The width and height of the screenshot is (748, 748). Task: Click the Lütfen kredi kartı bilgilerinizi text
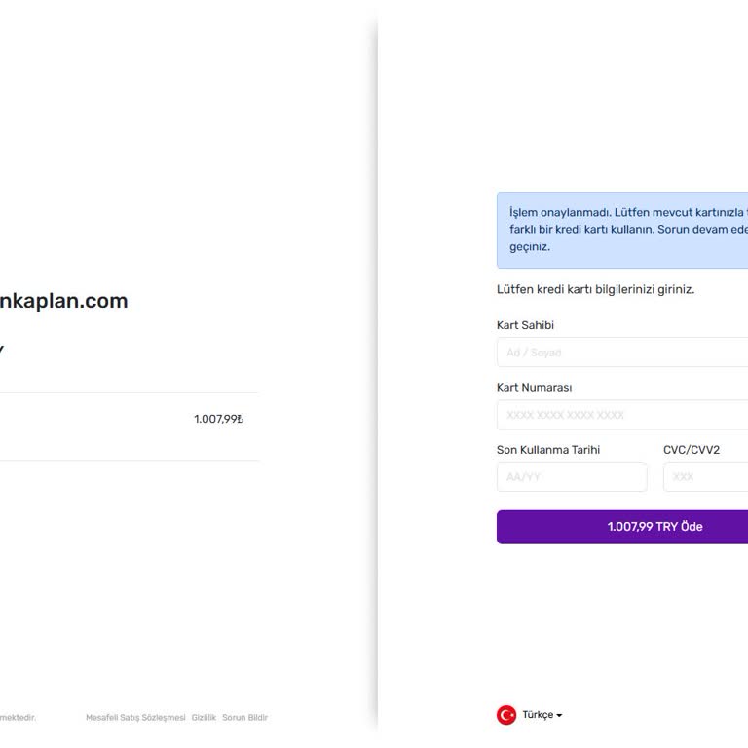tap(595, 290)
